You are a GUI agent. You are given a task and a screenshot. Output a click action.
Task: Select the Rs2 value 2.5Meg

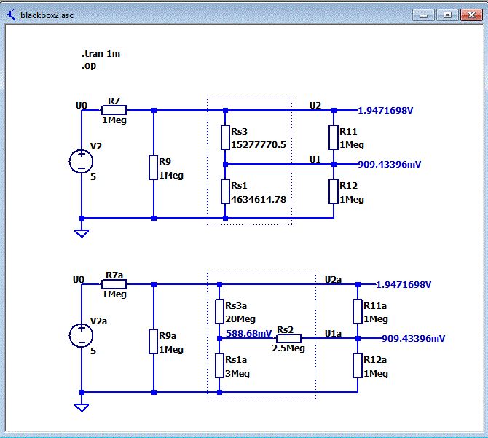click(288, 348)
